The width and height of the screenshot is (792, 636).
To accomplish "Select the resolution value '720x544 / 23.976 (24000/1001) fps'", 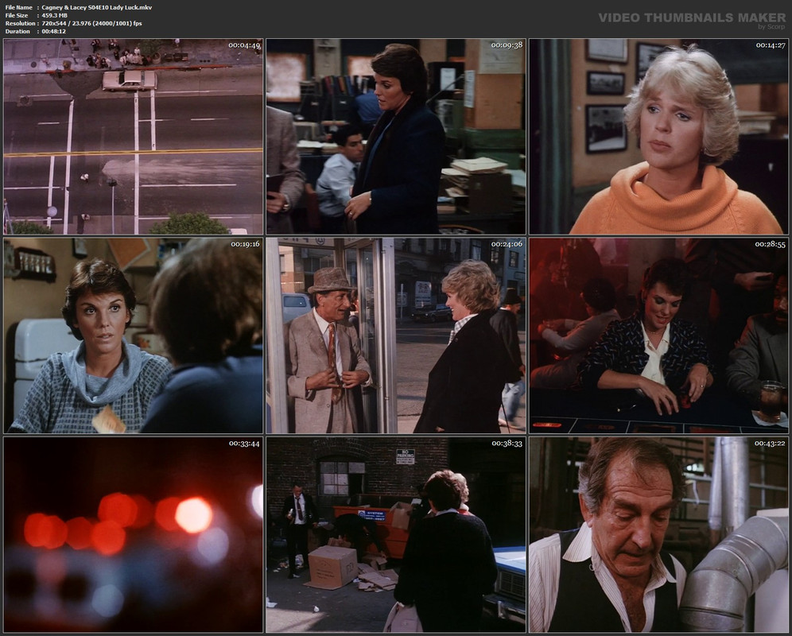I will coord(91,23).
